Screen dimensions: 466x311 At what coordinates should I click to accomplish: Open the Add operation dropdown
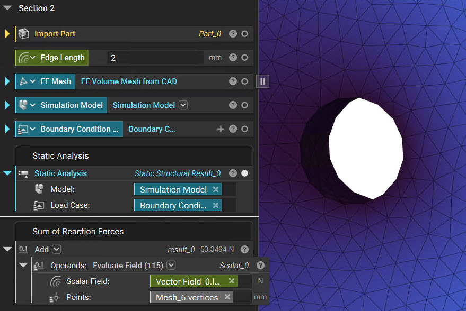57,249
